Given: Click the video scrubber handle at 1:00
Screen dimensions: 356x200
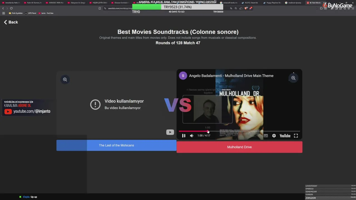Looking at the screenshot, I should click(x=208, y=131).
